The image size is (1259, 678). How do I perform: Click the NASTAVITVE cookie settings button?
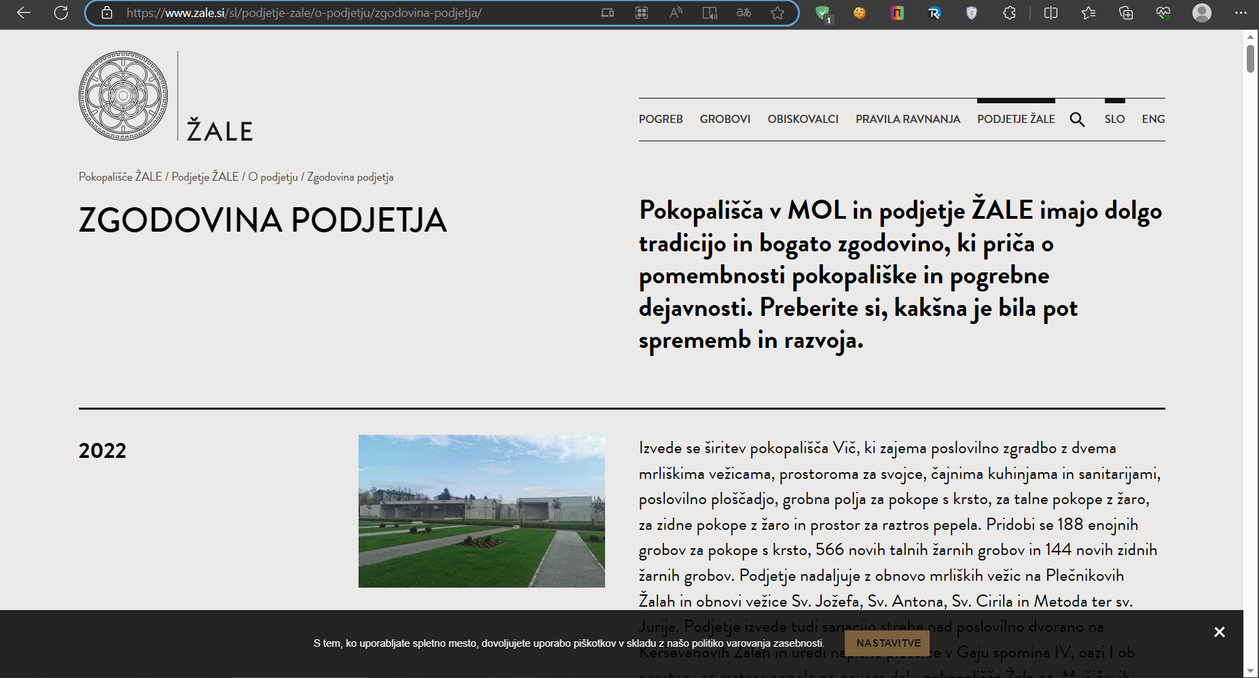(x=888, y=643)
